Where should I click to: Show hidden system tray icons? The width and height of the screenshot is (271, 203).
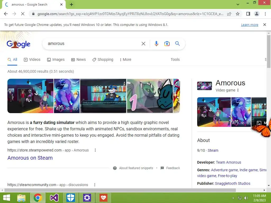tap(233, 198)
